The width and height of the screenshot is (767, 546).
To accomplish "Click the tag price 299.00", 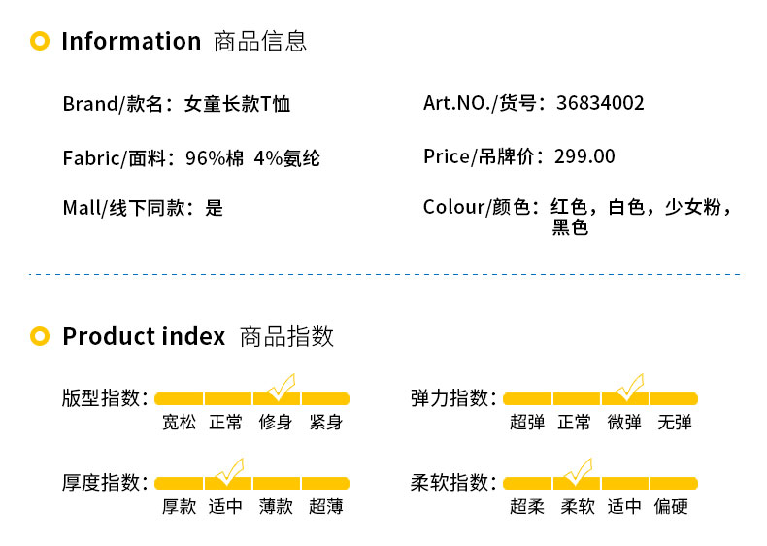I will [x=584, y=156].
